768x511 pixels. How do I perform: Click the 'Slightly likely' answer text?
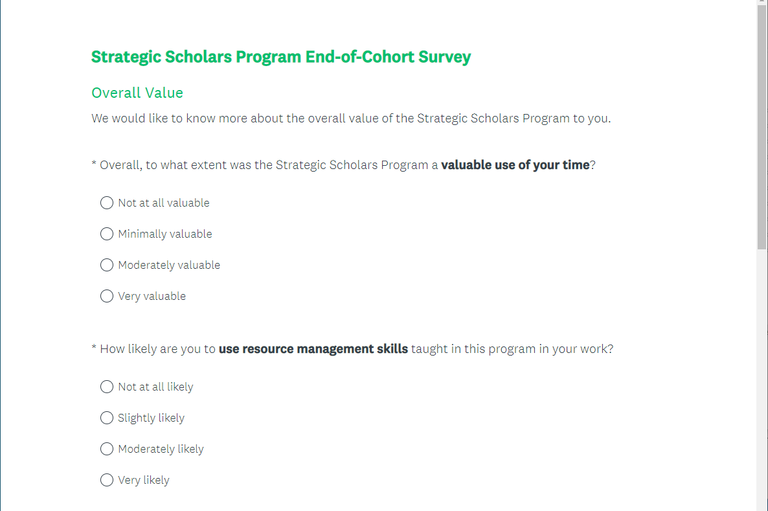151,418
